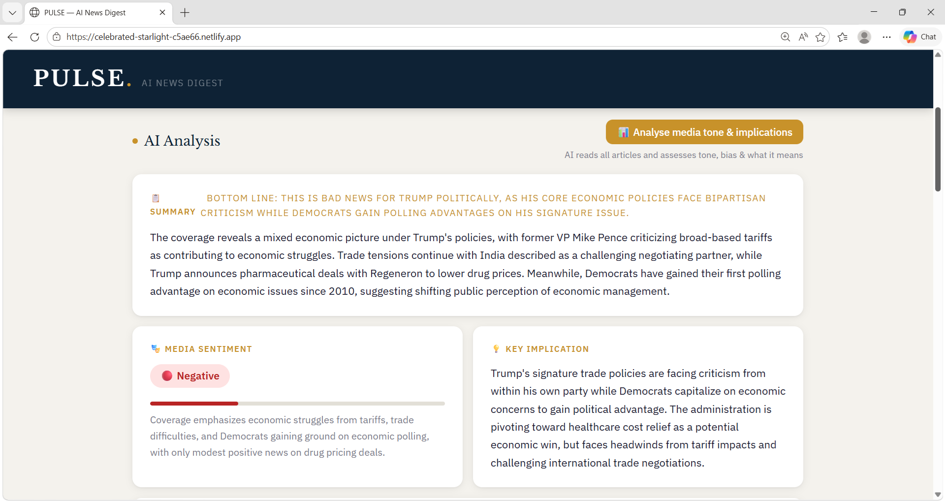This screenshot has width=945, height=502.
Task: View site security info in address bar
Action: (57, 37)
